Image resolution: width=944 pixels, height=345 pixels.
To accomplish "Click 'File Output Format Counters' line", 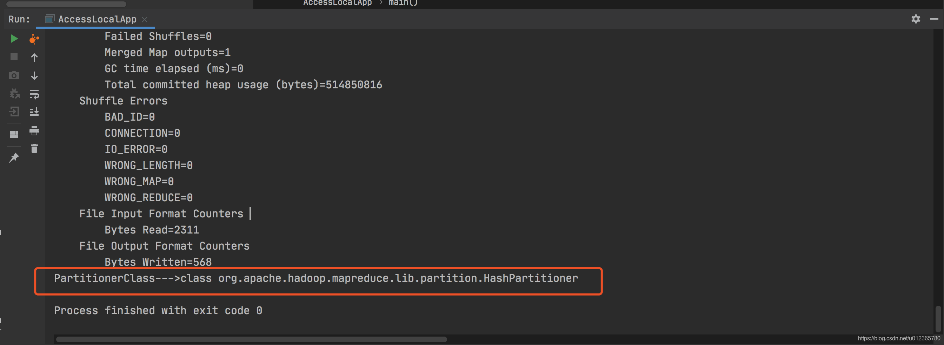I will 164,246.
